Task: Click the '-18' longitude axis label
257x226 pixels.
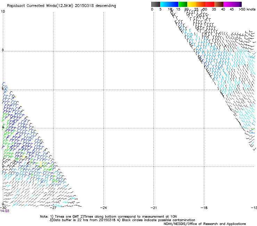Action: point(204,208)
